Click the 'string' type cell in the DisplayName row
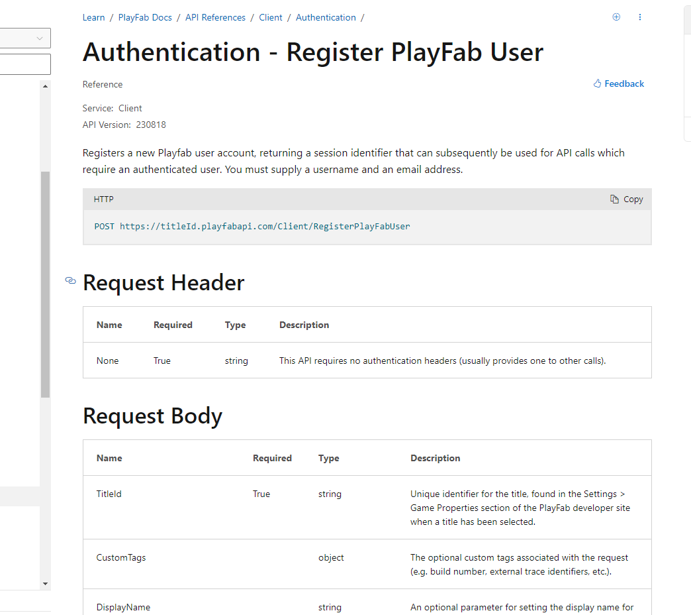Screen dimensions: 691x615 330,608
